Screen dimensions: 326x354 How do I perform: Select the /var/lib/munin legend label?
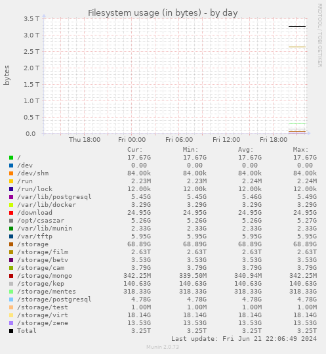(45, 229)
